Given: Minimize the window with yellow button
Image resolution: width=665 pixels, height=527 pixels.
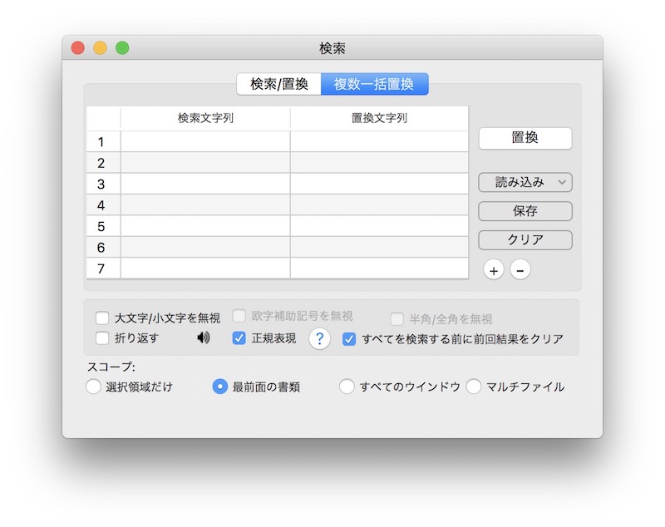Looking at the screenshot, I should 100,48.
